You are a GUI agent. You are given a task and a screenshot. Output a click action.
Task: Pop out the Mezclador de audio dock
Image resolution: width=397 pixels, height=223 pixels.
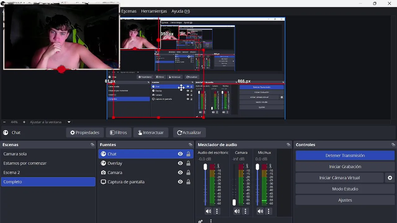(x=288, y=145)
